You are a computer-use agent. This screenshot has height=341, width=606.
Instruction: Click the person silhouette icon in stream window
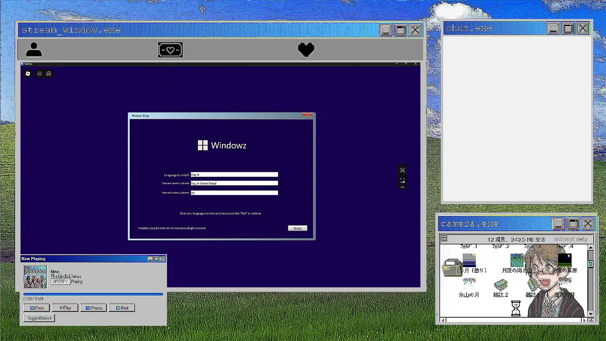pos(34,50)
